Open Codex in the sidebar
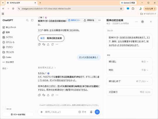 point(7,57)
